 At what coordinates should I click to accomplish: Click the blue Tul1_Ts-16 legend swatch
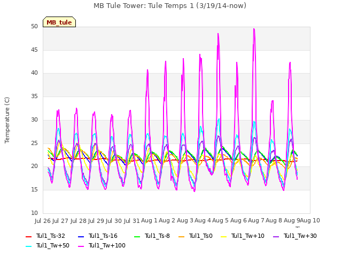pos(81,236)
